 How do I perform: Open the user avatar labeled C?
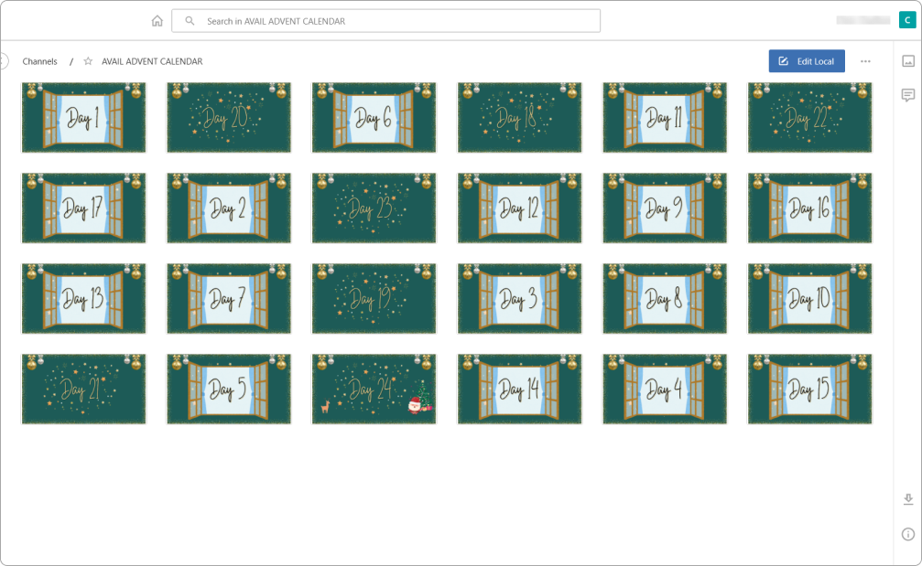pyautogui.click(x=906, y=21)
